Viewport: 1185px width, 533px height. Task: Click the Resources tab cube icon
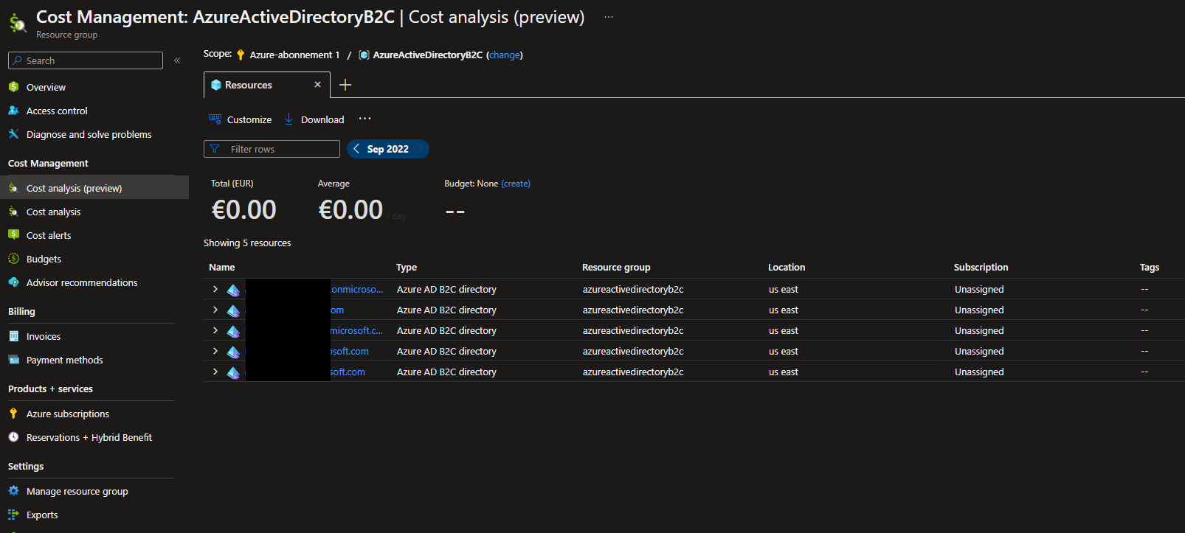[x=216, y=85]
